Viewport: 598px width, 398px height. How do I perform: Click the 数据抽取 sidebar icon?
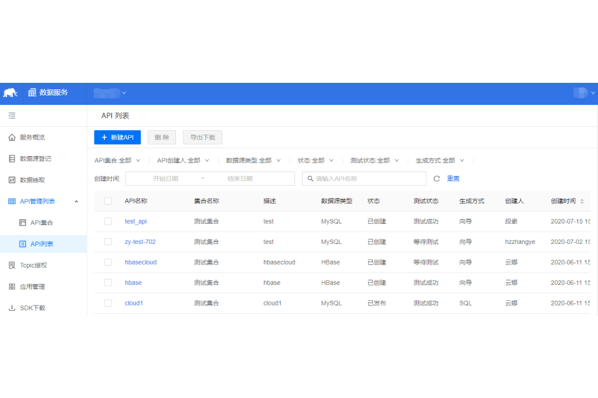[12, 180]
